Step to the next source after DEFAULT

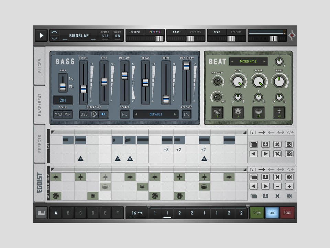click(x=175, y=114)
